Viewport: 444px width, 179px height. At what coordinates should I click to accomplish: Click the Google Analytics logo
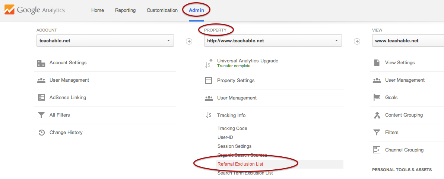click(35, 10)
